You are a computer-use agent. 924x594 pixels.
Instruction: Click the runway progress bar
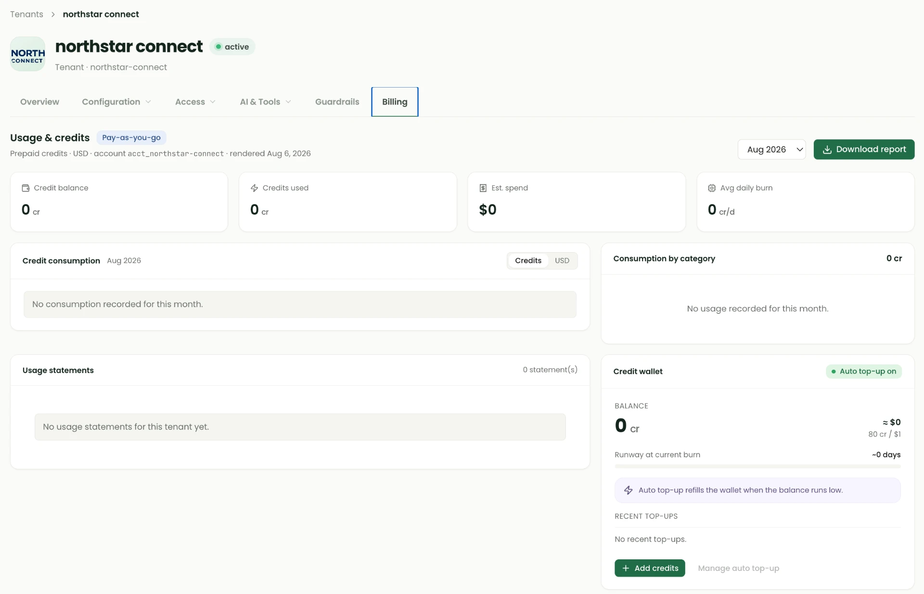pyautogui.click(x=757, y=466)
